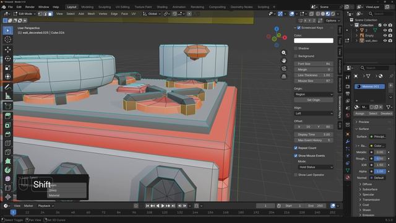This screenshot has width=396, height=223.
Task: Open the Object Data green triangle tab
Action: (x=348, y=170)
